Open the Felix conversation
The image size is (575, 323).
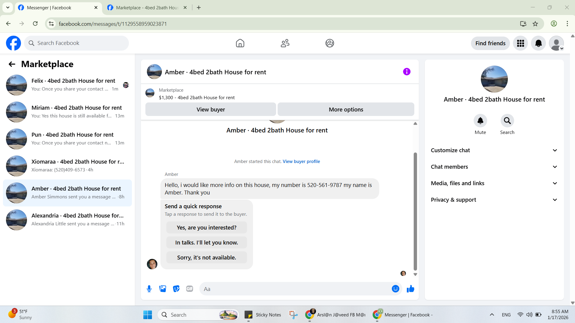(x=67, y=85)
